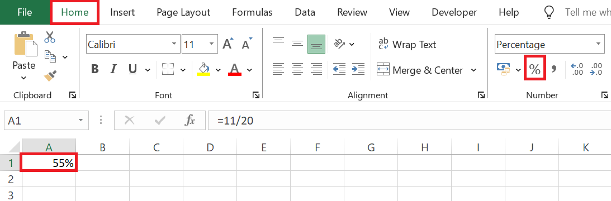This screenshot has height=201, width=611.
Task: Increase font size with large A
Action: point(228,44)
